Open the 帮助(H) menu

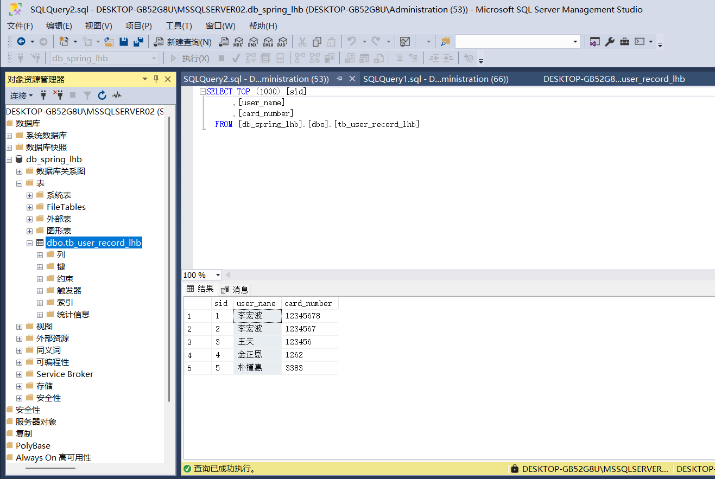263,26
